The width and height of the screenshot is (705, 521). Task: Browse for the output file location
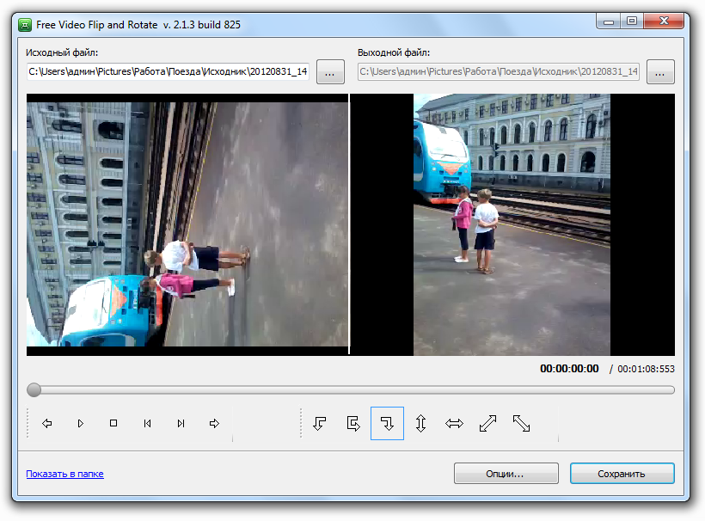(660, 72)
